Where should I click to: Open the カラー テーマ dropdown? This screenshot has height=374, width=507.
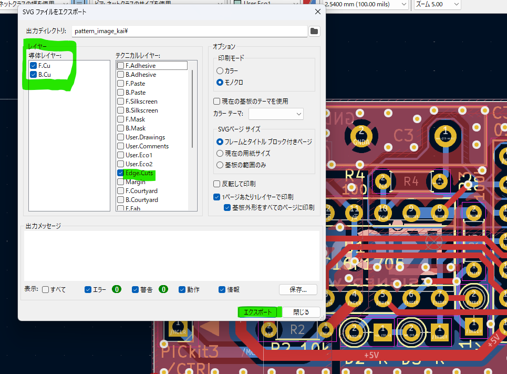pyautogui.click(x=276, y=114)
